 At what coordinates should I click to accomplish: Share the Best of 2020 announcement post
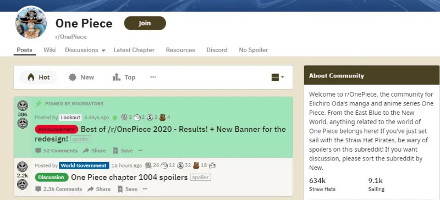(x=94, y=151)
